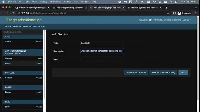
Task: Open Spotlight search in the menu bar
Action: coord(171,2)
